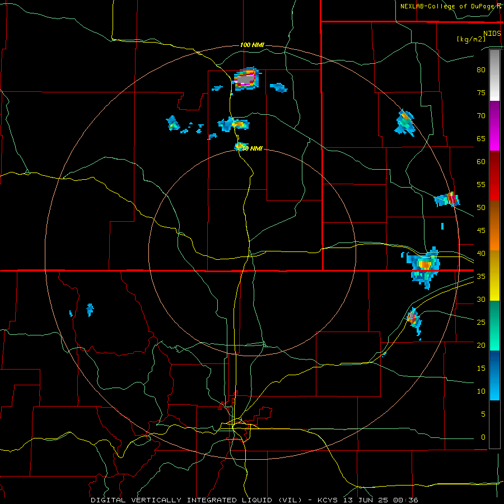Select the 65 value on the color scale
The width and height of the screenshot is (504, 504).
point(481,139)
